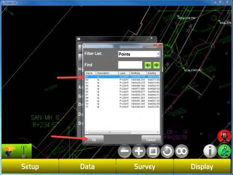Expand the Filter List Points dropdown

(x=158, y=54)
